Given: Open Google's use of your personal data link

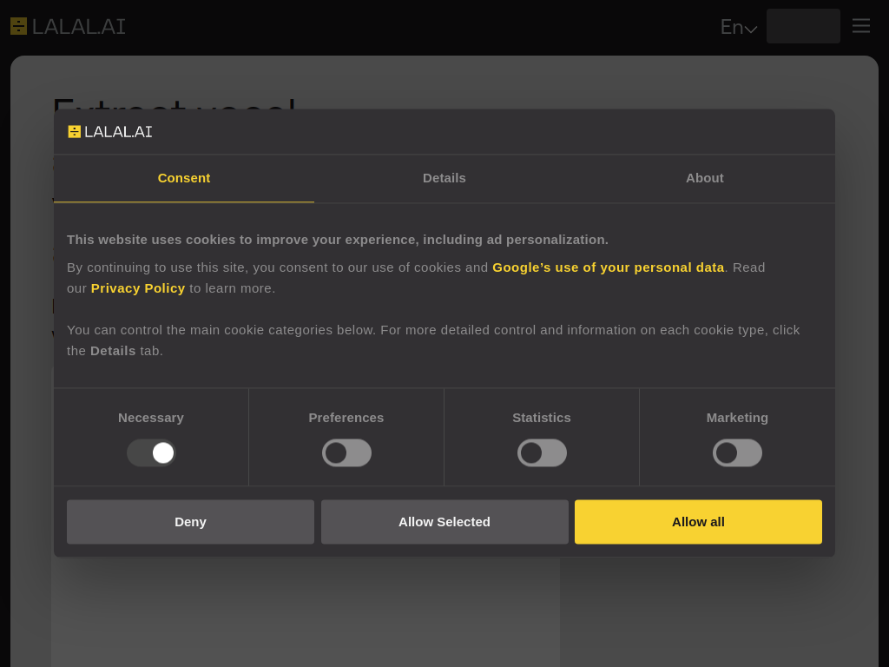Looking at the screenshot, I should pyautogui.click(x=608, y=267).
